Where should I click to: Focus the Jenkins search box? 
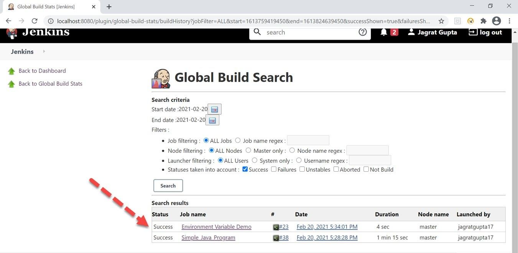point(310,32)
